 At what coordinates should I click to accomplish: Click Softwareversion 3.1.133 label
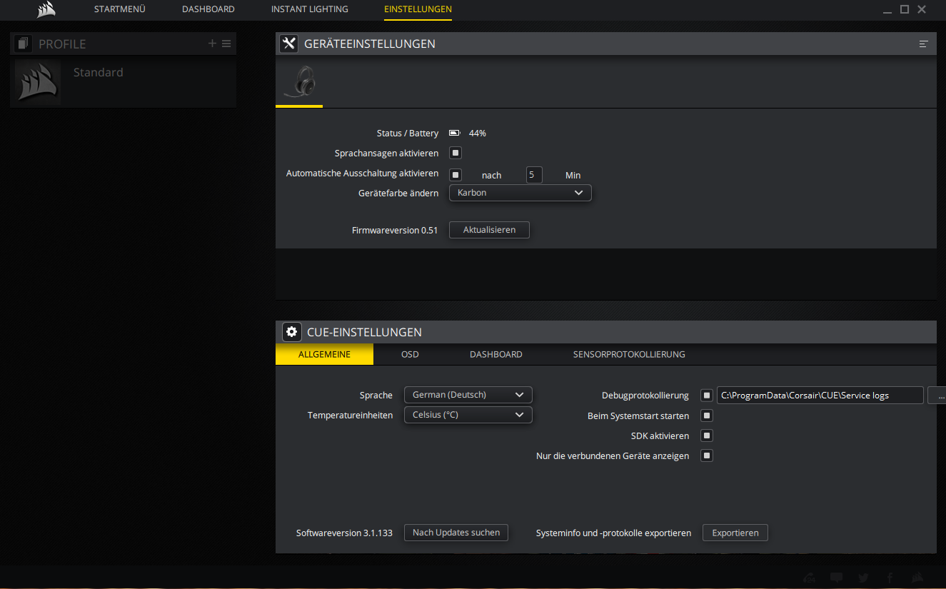coord(344,533)
